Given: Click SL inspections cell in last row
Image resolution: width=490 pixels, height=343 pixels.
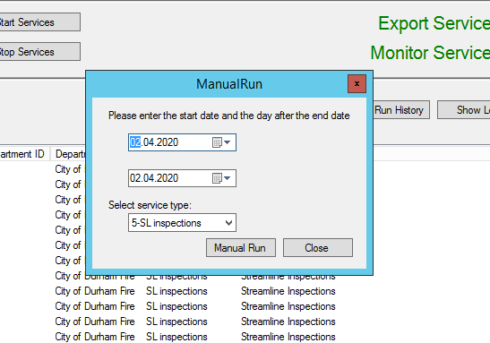Looking at the screenshot, I should point(176,337).
